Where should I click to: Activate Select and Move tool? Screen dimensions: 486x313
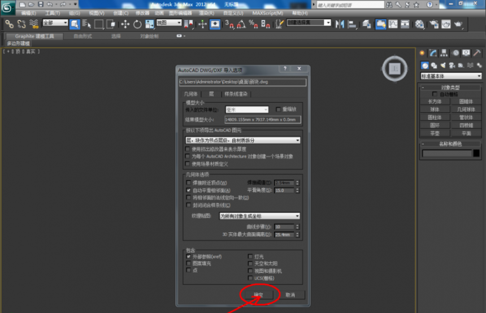click(x=125, y=24)
